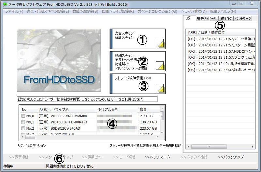261x172 pixels.
Task: Open the ファイル(F) menu
Action: tap(14, 11)
